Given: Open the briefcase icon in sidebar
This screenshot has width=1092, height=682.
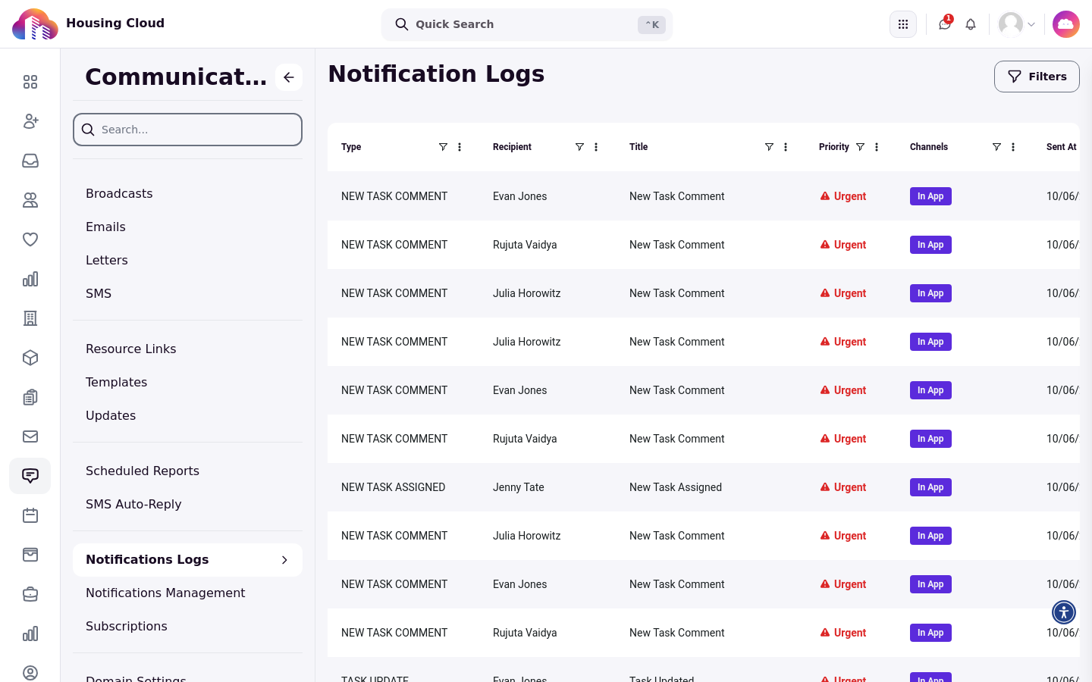Looking at the screenshot, I should coord(30,594).
